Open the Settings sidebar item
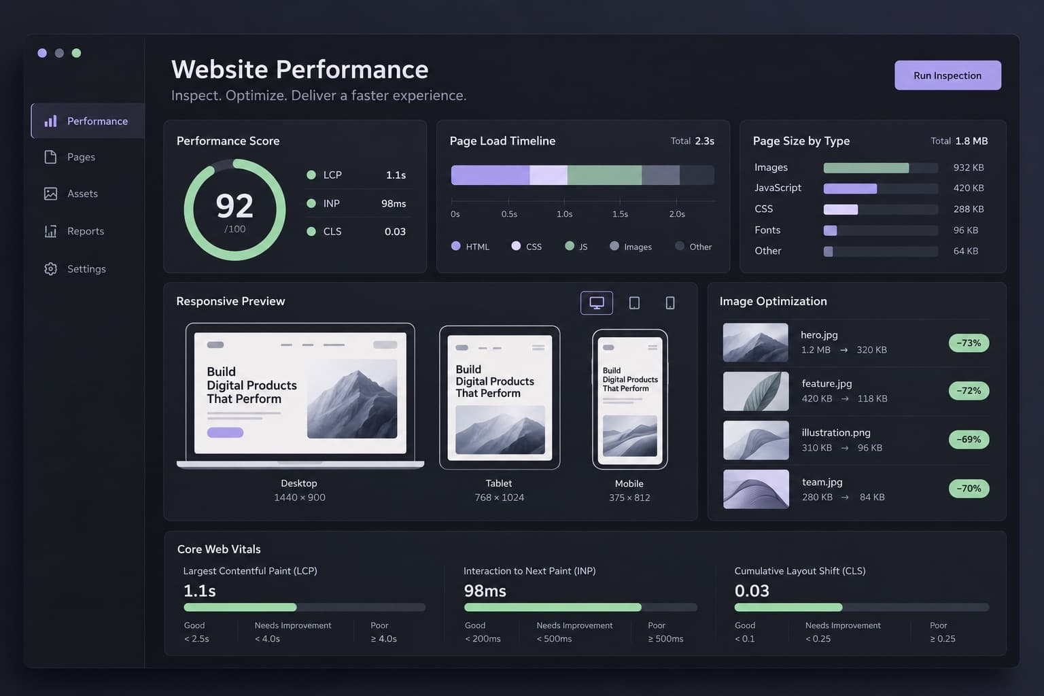1044x696 pixels. [x=88, y=268]
